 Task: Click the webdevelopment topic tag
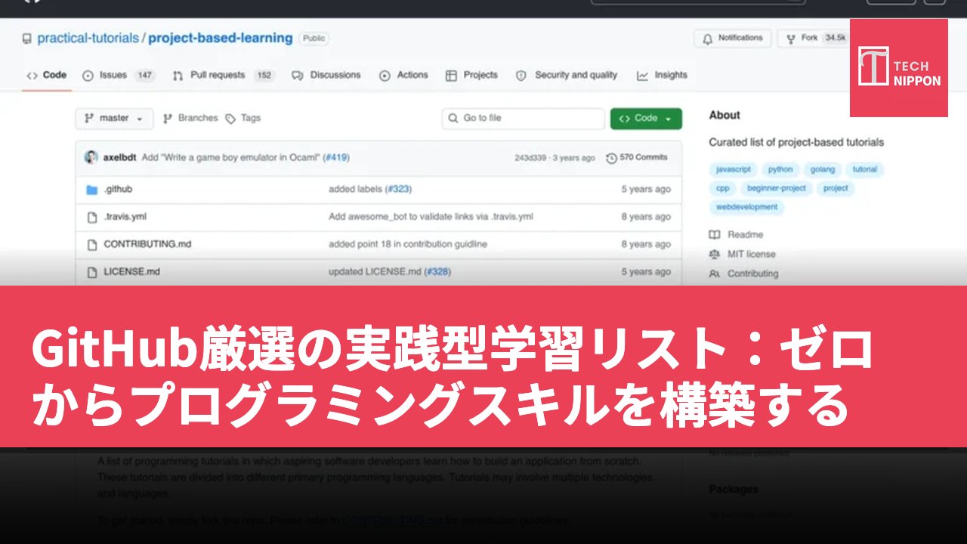746,207
